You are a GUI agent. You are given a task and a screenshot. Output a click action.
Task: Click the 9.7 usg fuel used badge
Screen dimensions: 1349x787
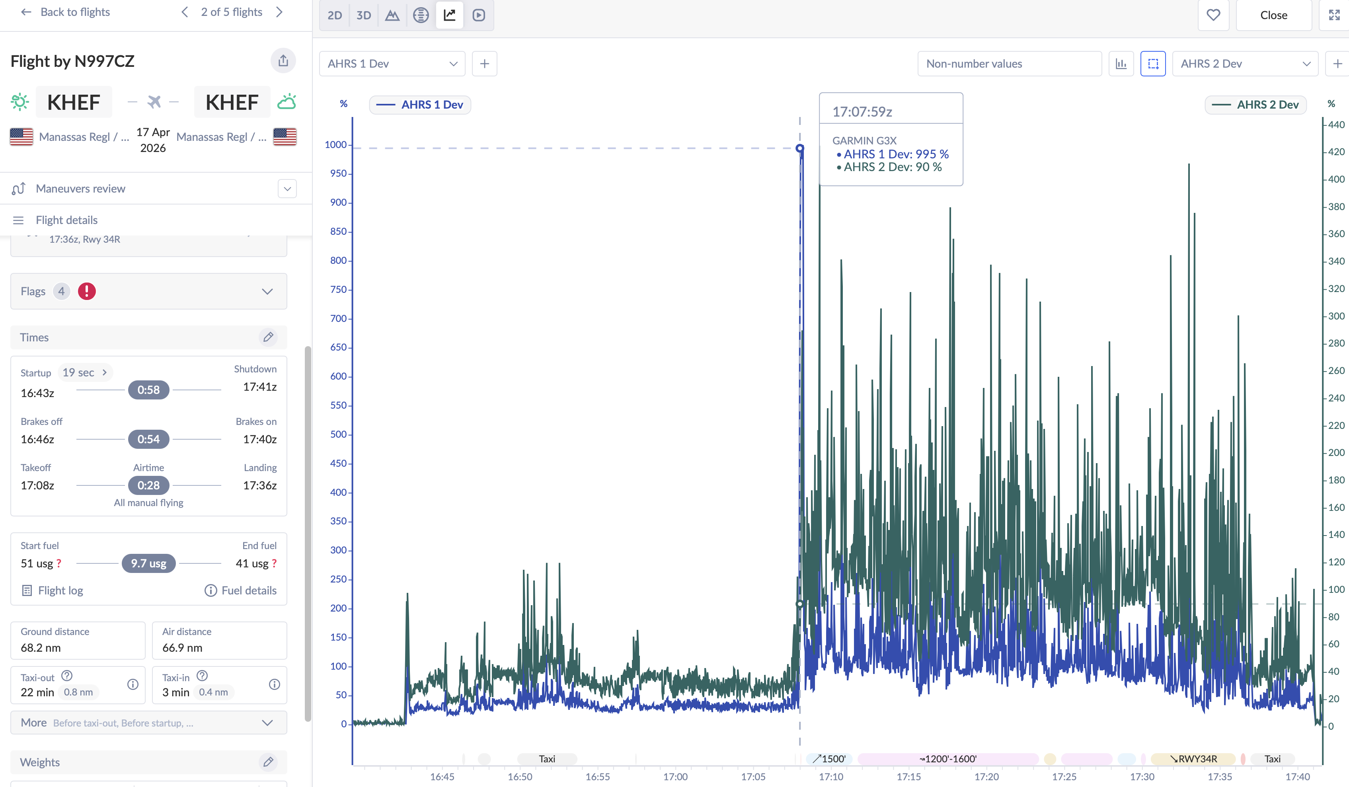click(149, 563)
